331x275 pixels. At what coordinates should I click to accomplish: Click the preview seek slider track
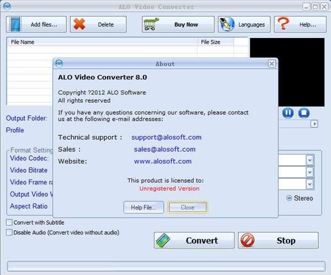[x=295, y=124]
